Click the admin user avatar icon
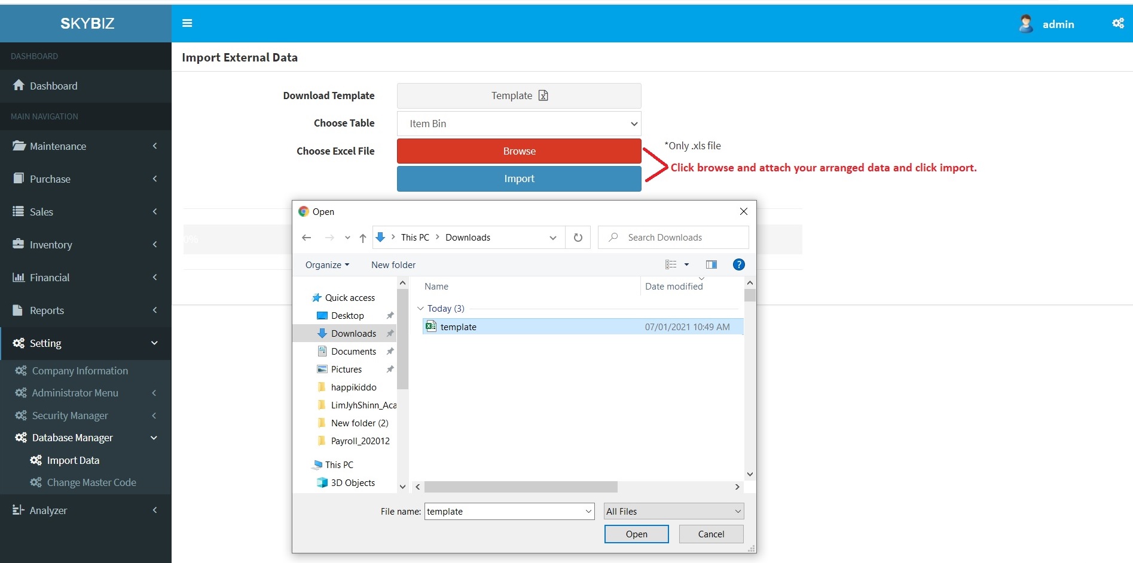Image resolution: width=1133 pixels, height=563 pixels. pyautogui.click(x=1025, y=24)
